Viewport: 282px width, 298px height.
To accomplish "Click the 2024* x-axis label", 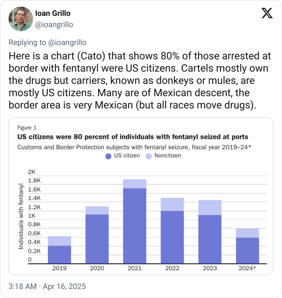I will pos(247,268).
